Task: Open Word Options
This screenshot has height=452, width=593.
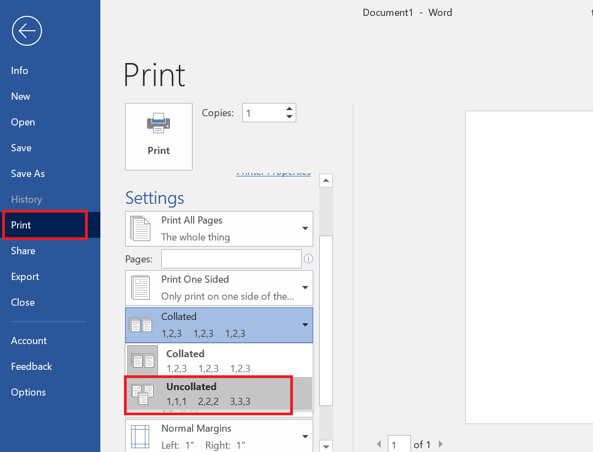Action: point(29,392)
